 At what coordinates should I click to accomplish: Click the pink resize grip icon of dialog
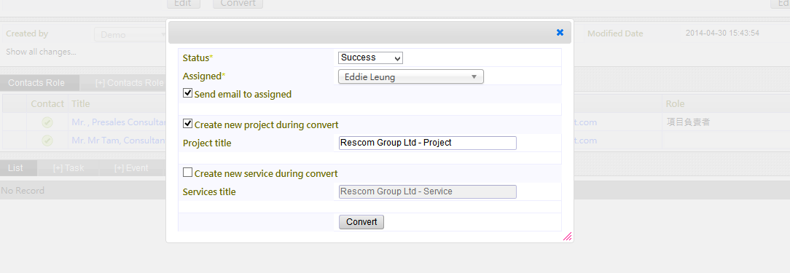coord(567,236)
